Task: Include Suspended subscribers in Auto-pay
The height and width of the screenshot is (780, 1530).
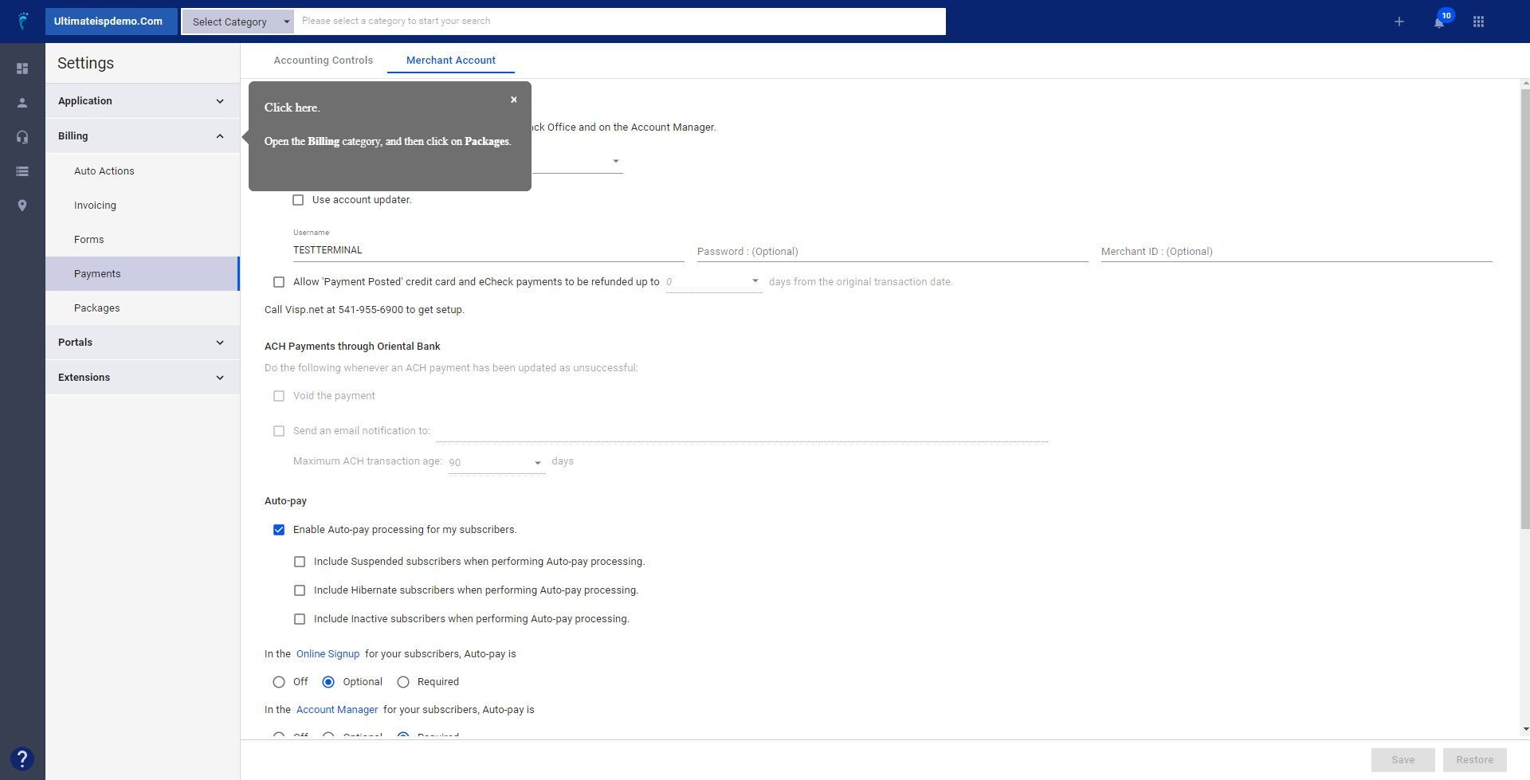Action: click(x=300, y=562)
